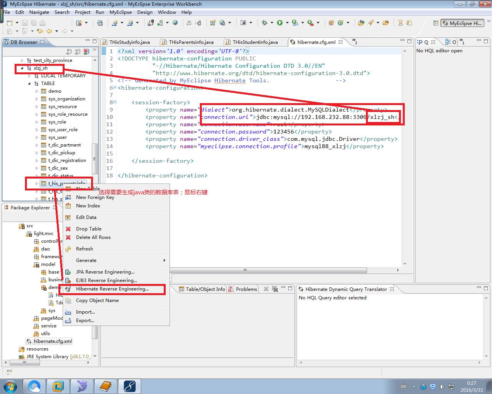
Task: Minimize the Hibernate Dynamic Query Translator view
Action: pos(479,288)
